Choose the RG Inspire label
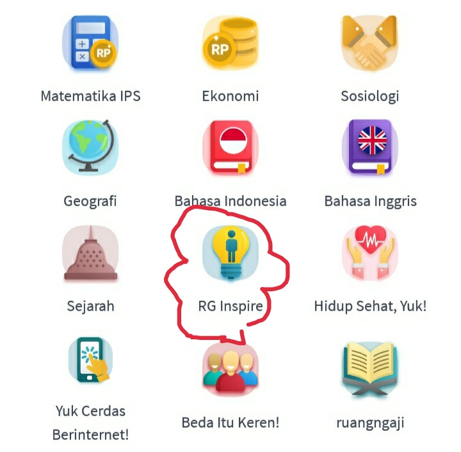Image resolution: width=461 pixels, height=452 pixels. pos(230,307)
